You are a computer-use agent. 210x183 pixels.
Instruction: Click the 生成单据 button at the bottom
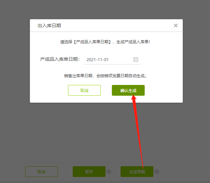pos(137,172)
